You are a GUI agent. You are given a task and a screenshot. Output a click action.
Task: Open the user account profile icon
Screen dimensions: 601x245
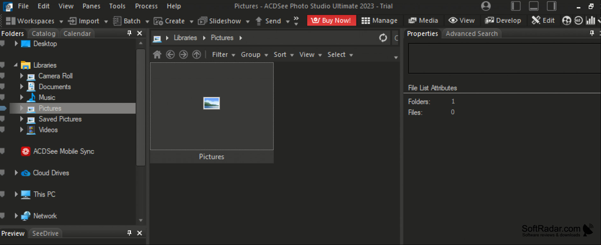point(486,6)
